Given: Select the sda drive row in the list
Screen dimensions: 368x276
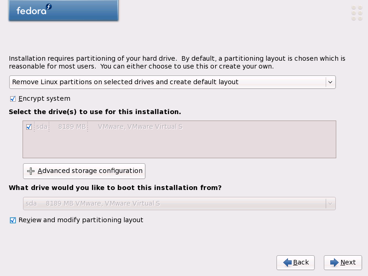Looking at the screenshot, I should coord(138,126).
